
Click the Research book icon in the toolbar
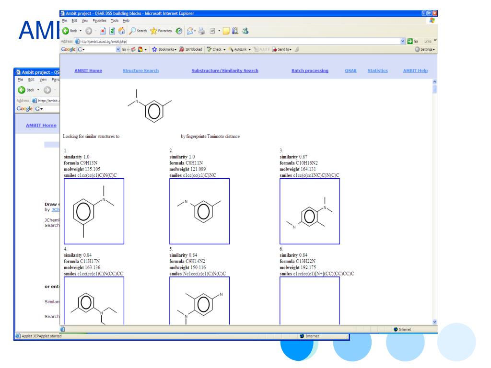(x=235, y=31)
